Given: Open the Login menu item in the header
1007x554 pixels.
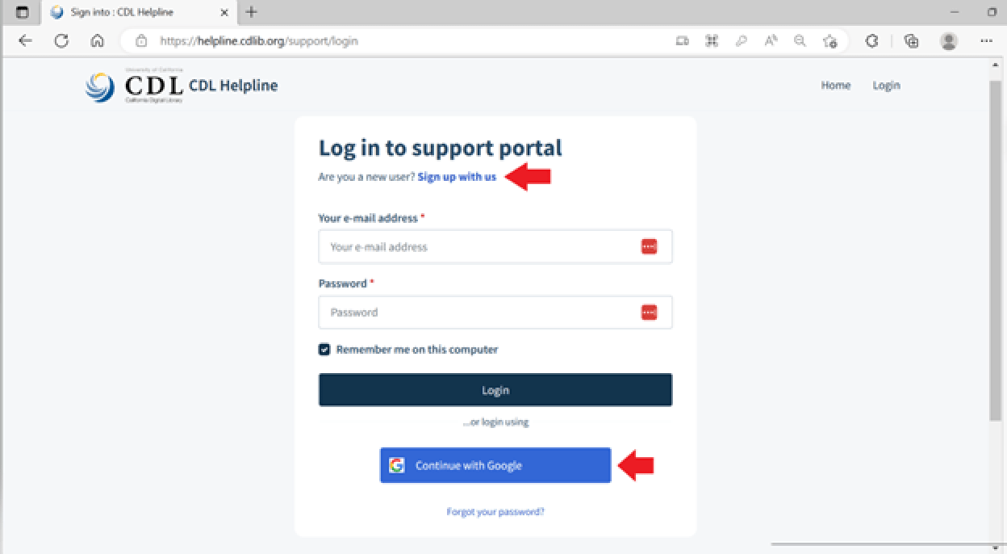Looking at the screenshot, I should pos(886,86).
